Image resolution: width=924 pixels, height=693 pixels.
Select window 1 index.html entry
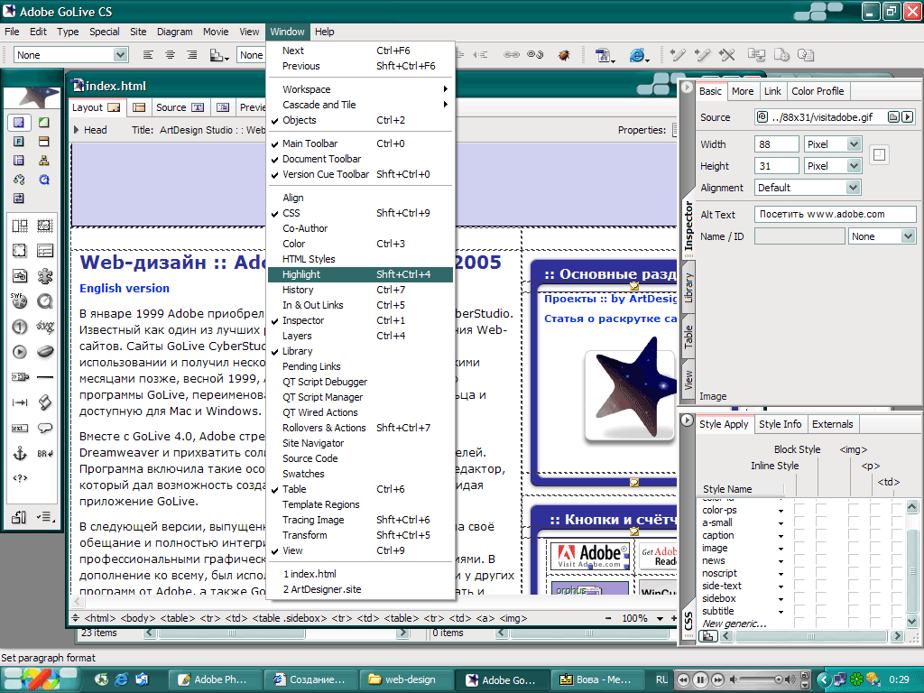[x=360, y=574]
